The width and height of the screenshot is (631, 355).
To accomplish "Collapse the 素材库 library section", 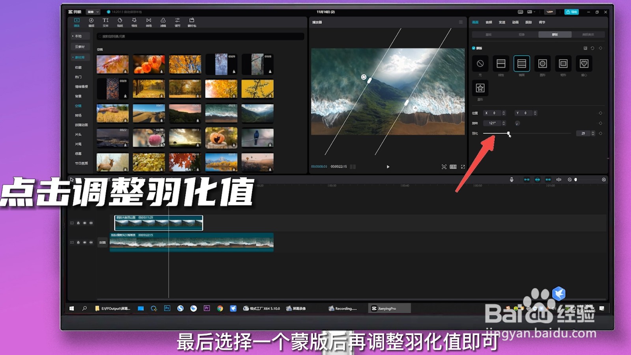I will tap(80, 57).
